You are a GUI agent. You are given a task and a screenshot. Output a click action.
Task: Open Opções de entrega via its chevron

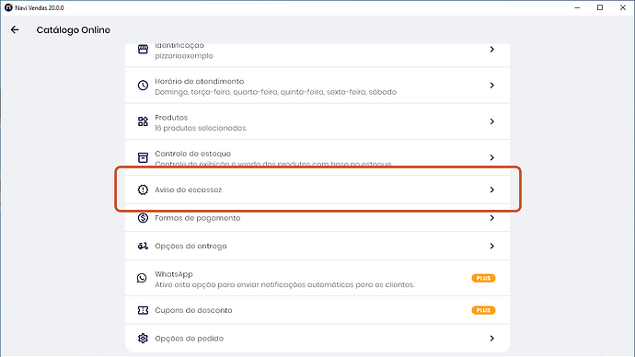coord(492,246)
